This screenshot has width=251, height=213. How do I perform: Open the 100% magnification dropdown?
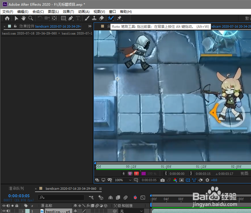tap(123, 180)
